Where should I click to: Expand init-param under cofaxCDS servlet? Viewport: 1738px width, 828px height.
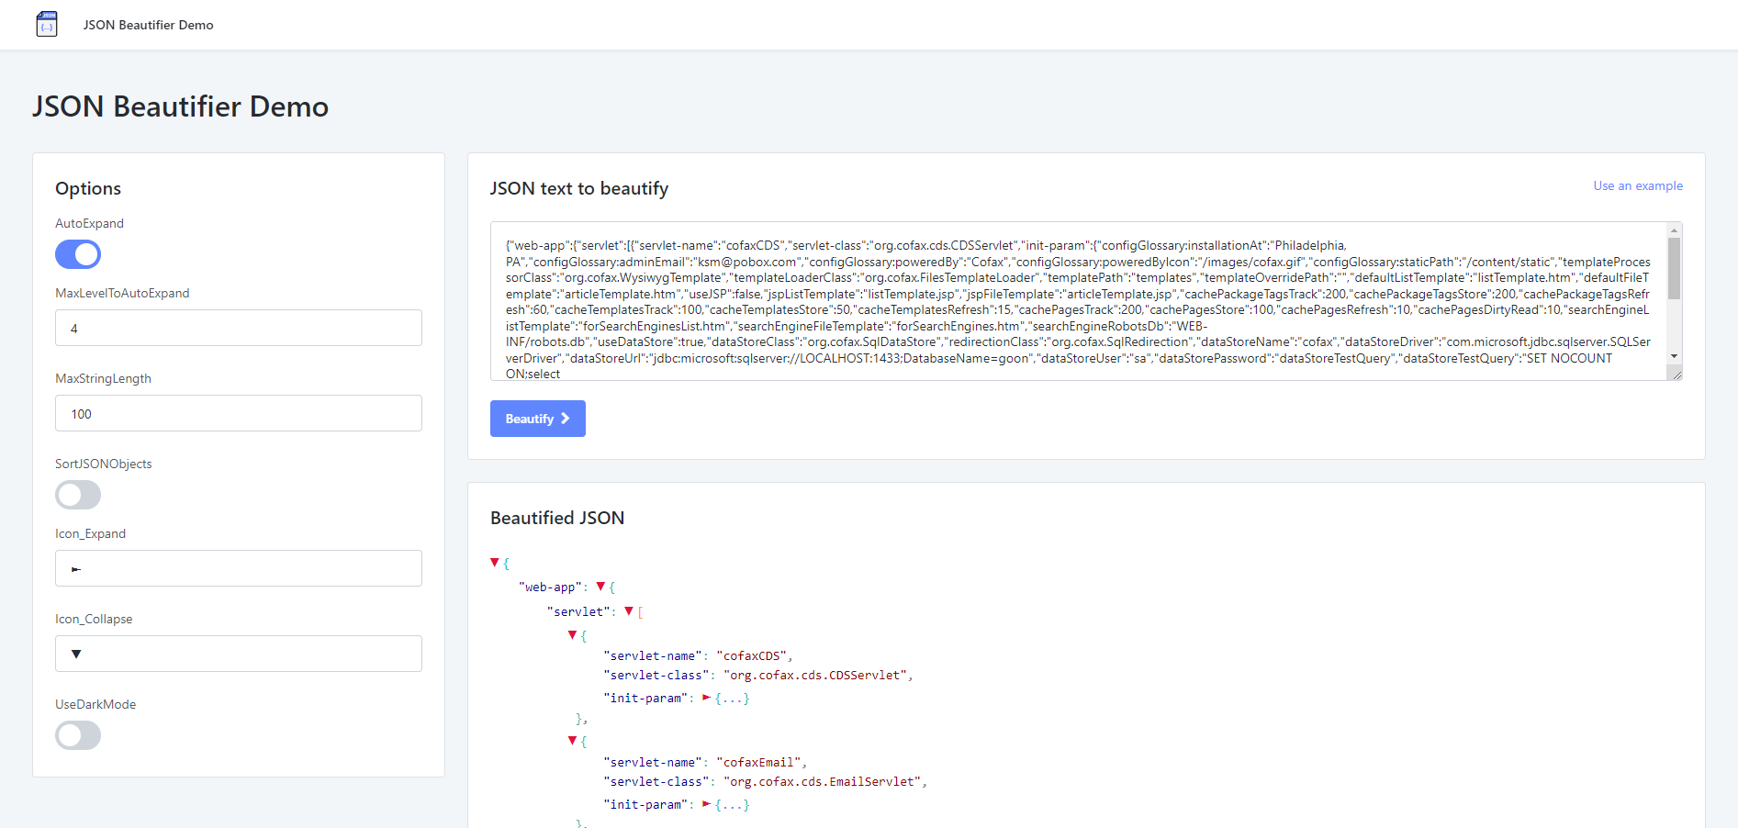[706, 698]
